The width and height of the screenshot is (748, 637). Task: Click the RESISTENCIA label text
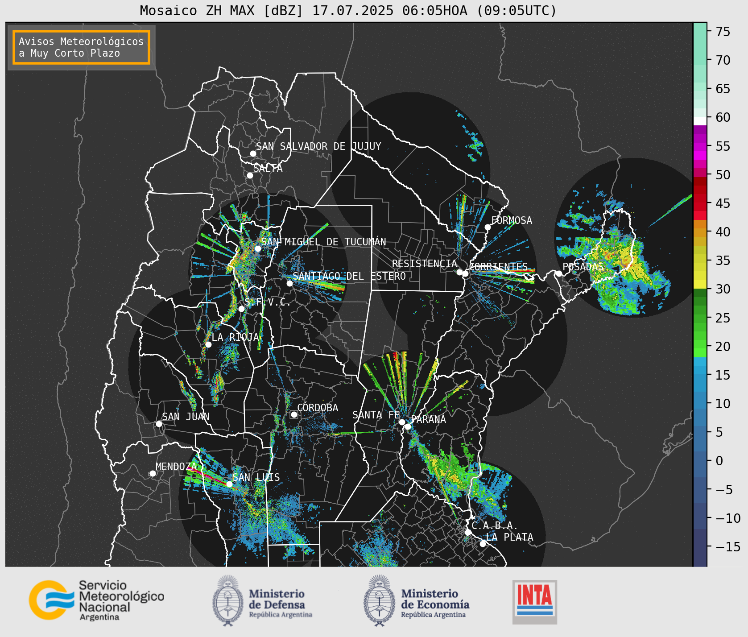(425, 264)
